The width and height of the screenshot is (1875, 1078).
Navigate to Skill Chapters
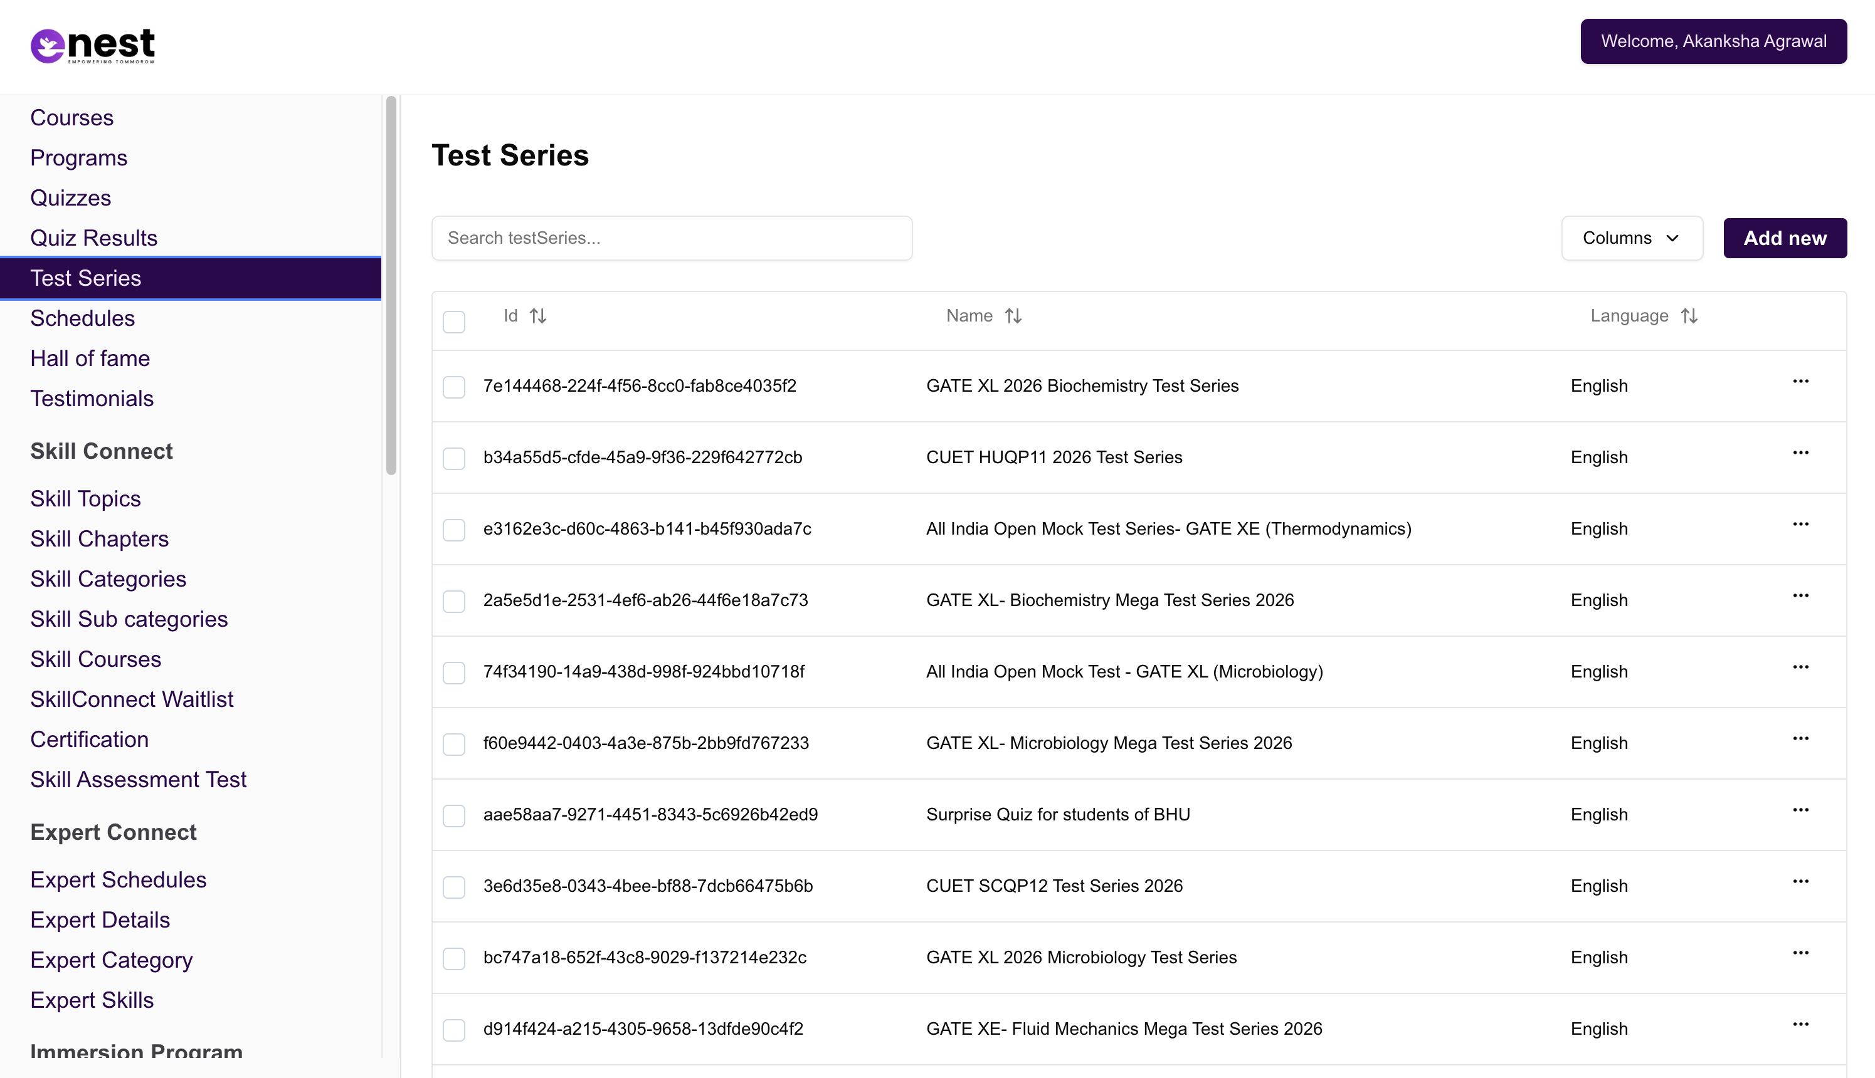coord(99,539)
